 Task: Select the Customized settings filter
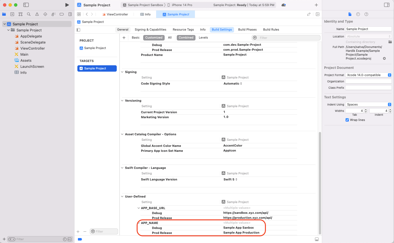pos(154,38)
